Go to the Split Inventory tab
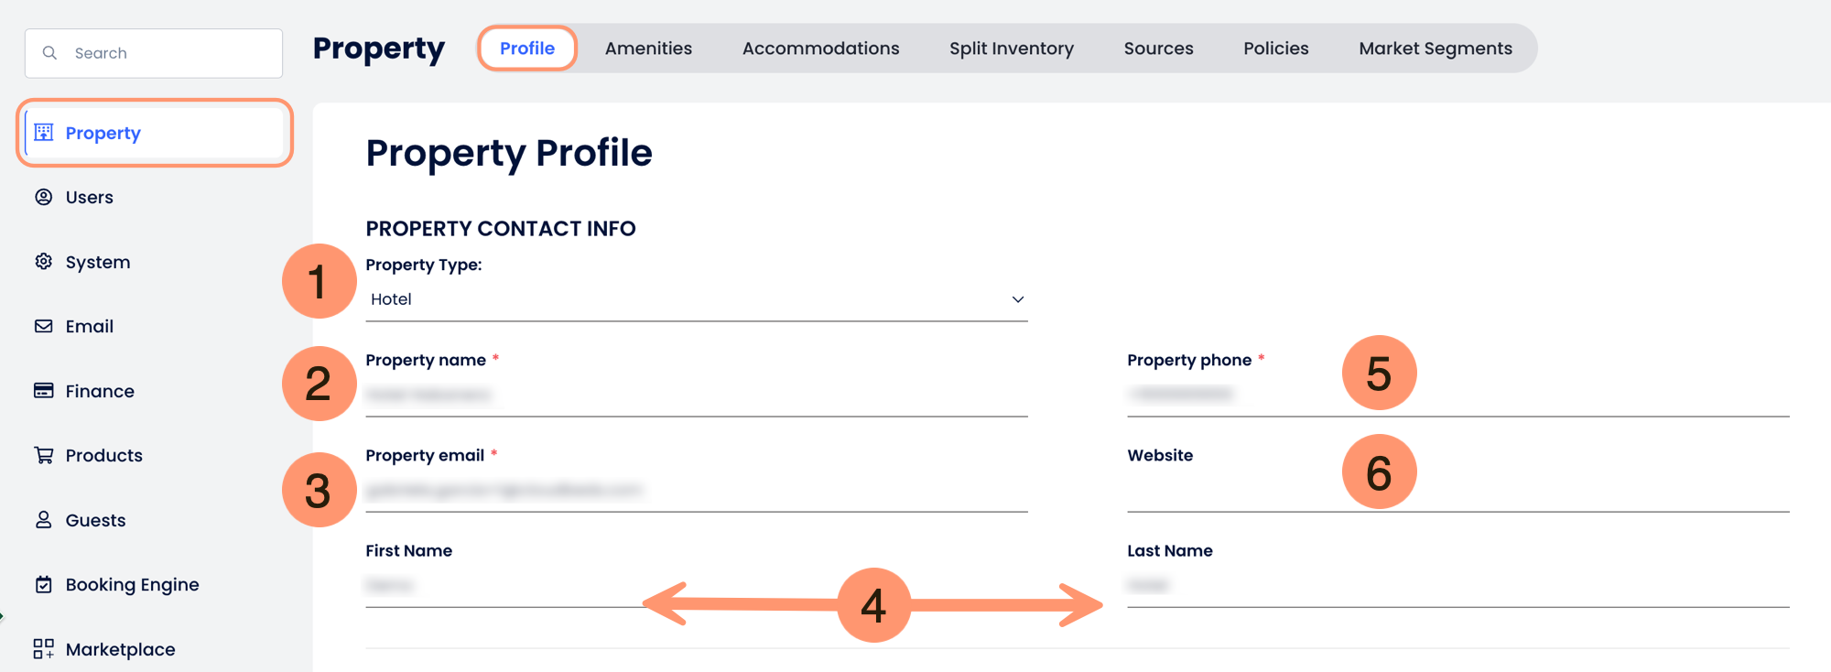Viewport: 1831px width, 672px height. click(x=1011, y=49)
